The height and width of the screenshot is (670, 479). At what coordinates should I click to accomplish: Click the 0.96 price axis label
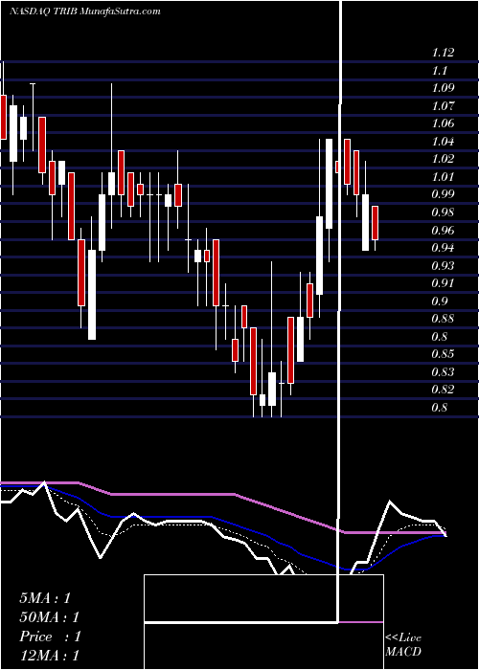pos(443,231)
